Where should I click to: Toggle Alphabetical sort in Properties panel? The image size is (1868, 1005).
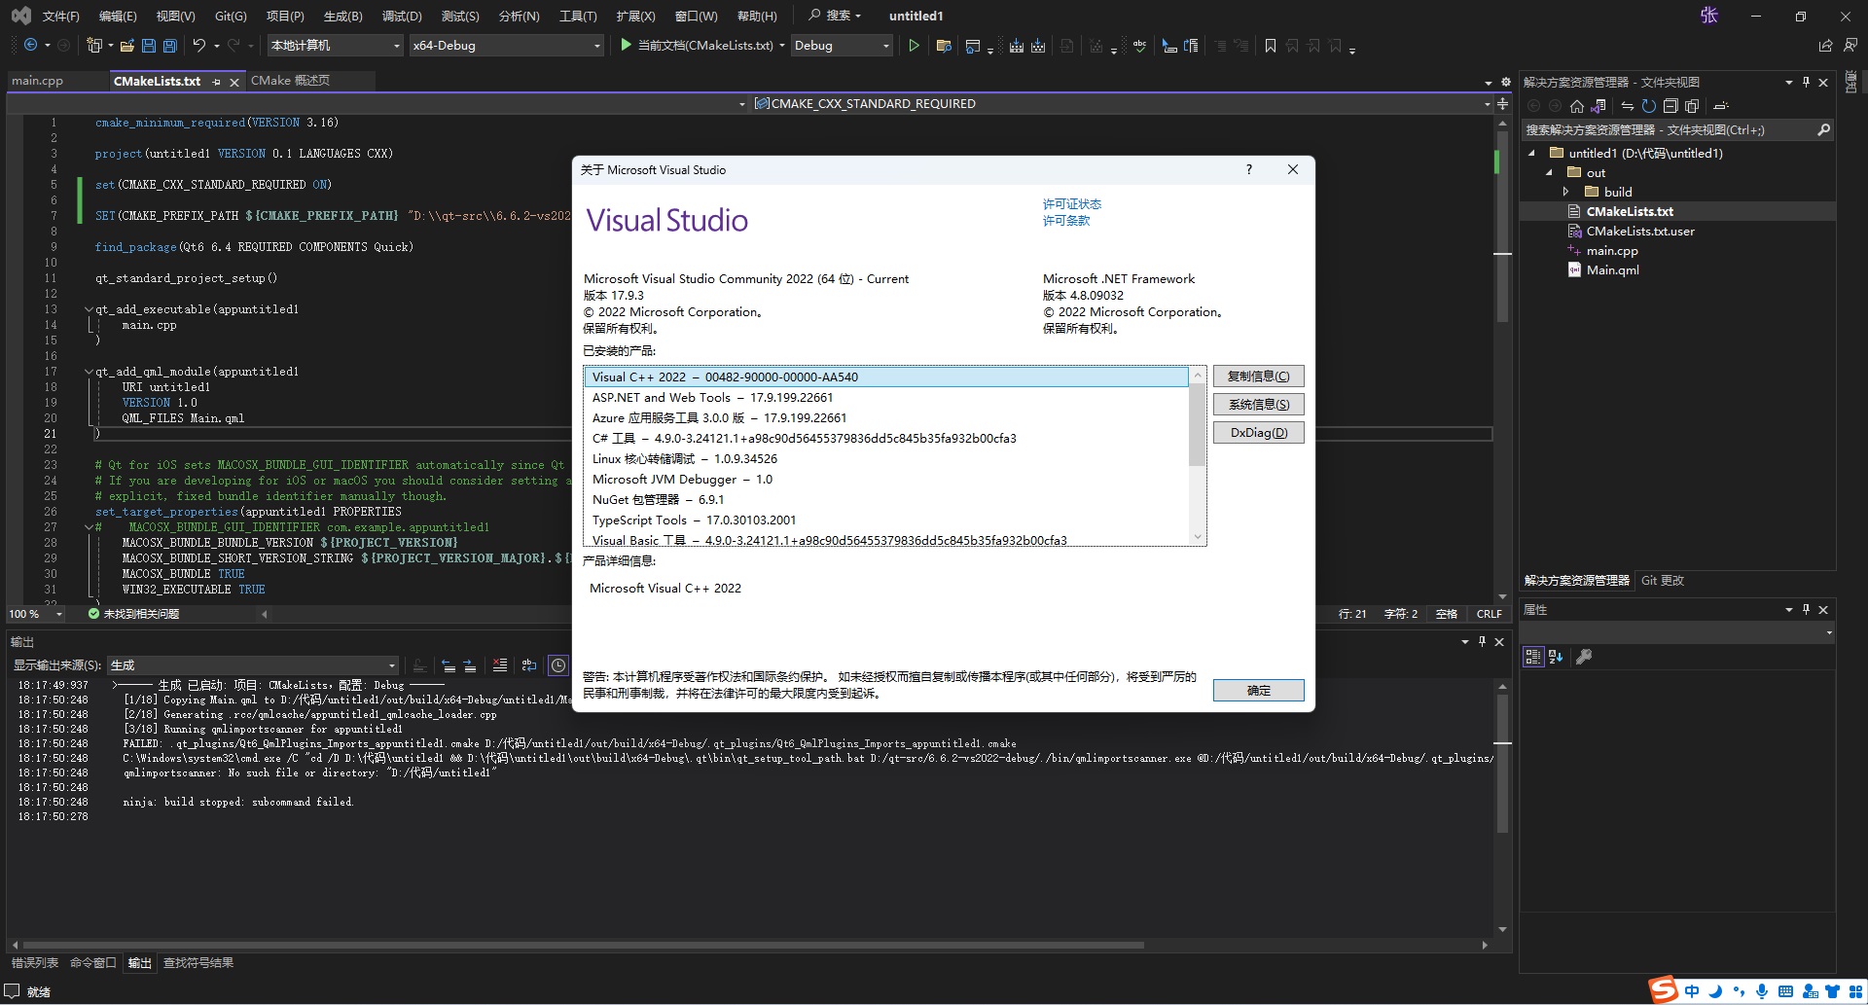[x=1555, y=657]
